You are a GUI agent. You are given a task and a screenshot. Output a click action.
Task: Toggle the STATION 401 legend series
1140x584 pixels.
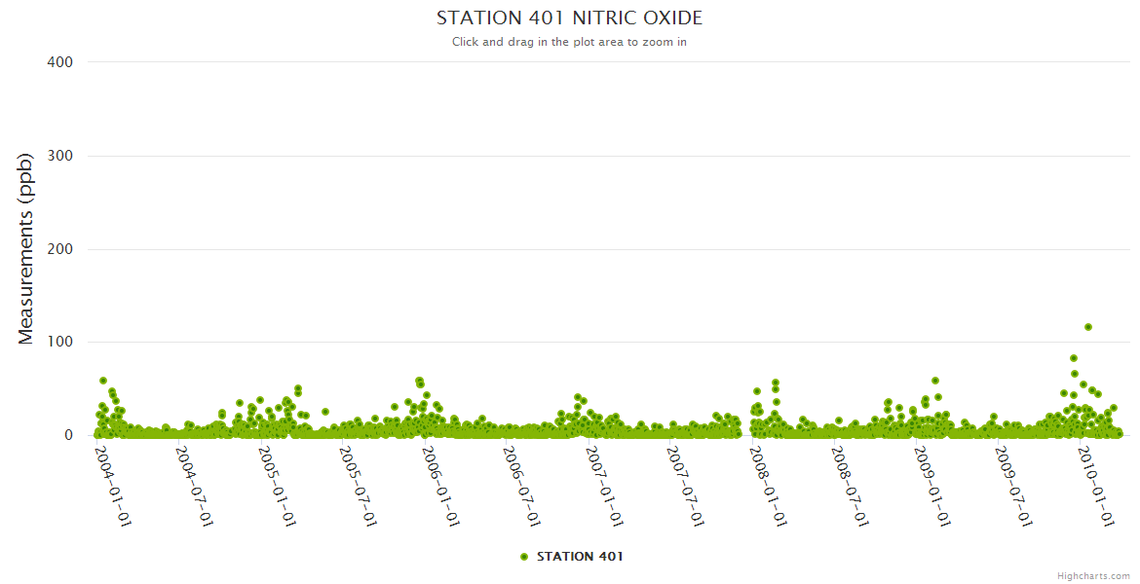(579, 557)
